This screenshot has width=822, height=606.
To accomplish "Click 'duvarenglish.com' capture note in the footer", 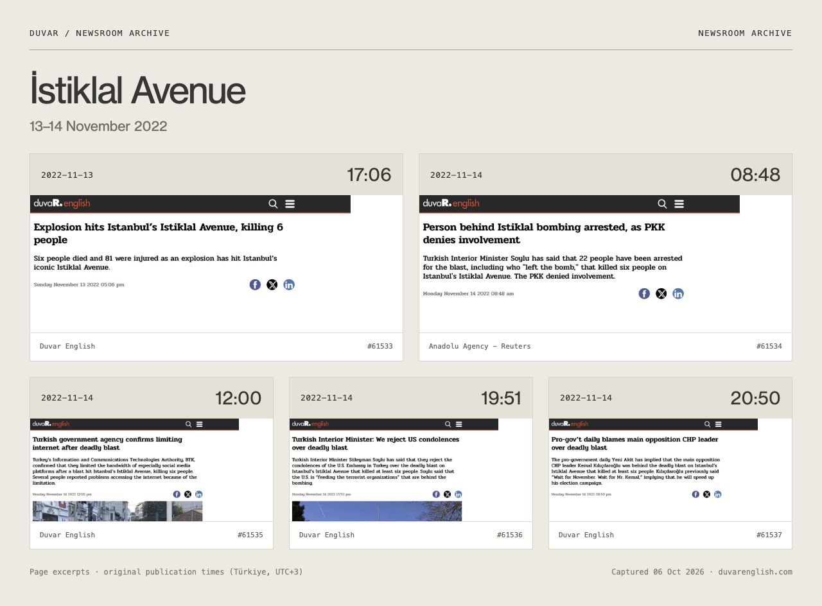I will coord(755,572).
